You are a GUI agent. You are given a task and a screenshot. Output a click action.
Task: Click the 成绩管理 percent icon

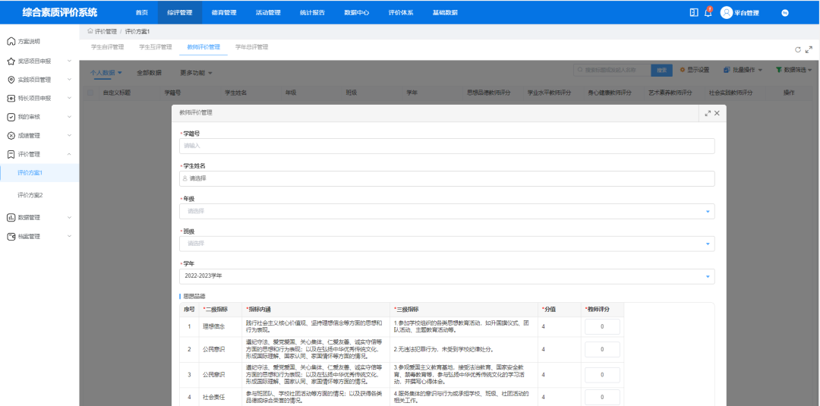[x=11, y=136]
